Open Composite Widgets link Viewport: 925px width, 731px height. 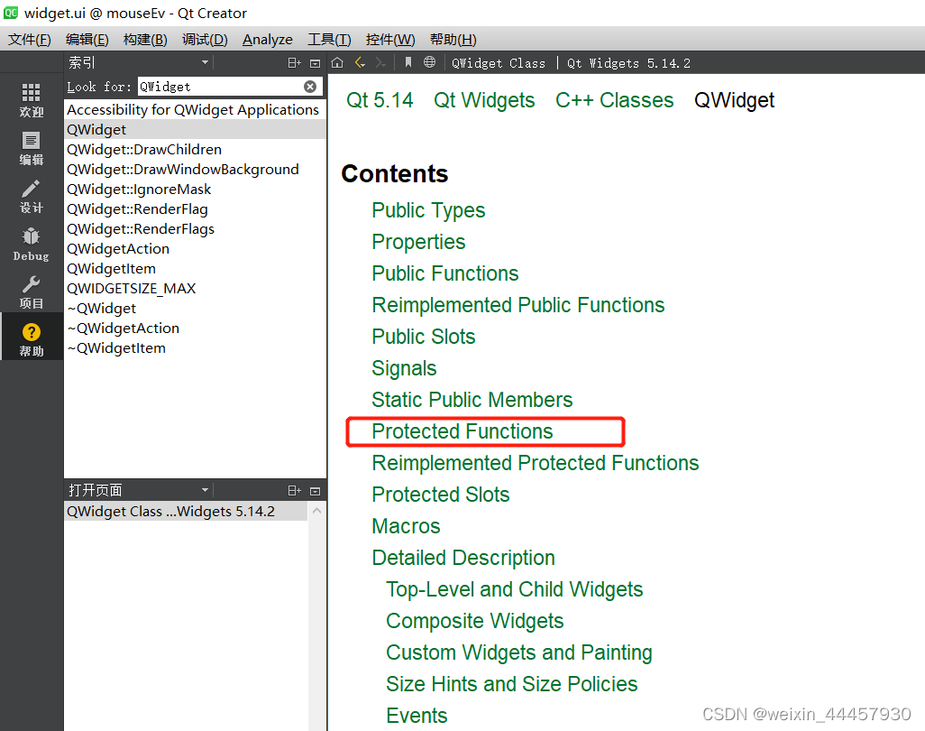tap(475, 621)
